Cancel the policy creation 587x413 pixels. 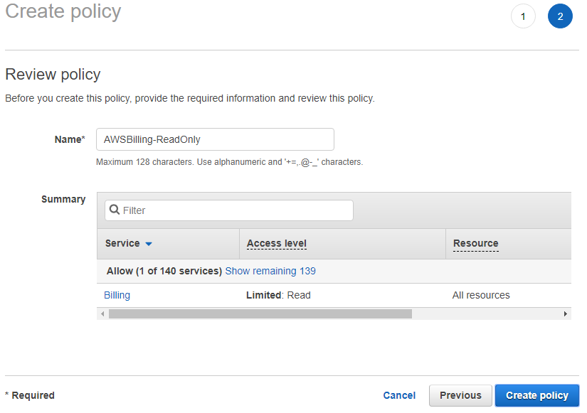pos(399,395)
